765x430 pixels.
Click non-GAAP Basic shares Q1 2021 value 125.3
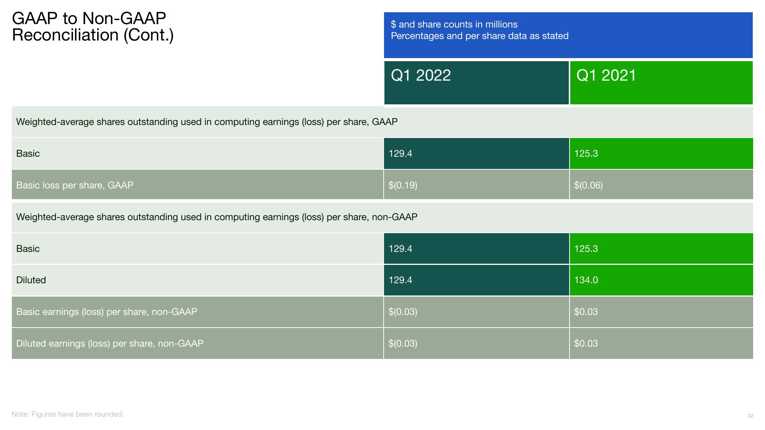(586, 249)
